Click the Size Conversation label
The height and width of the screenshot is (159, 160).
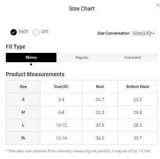[x=113, y=33]
